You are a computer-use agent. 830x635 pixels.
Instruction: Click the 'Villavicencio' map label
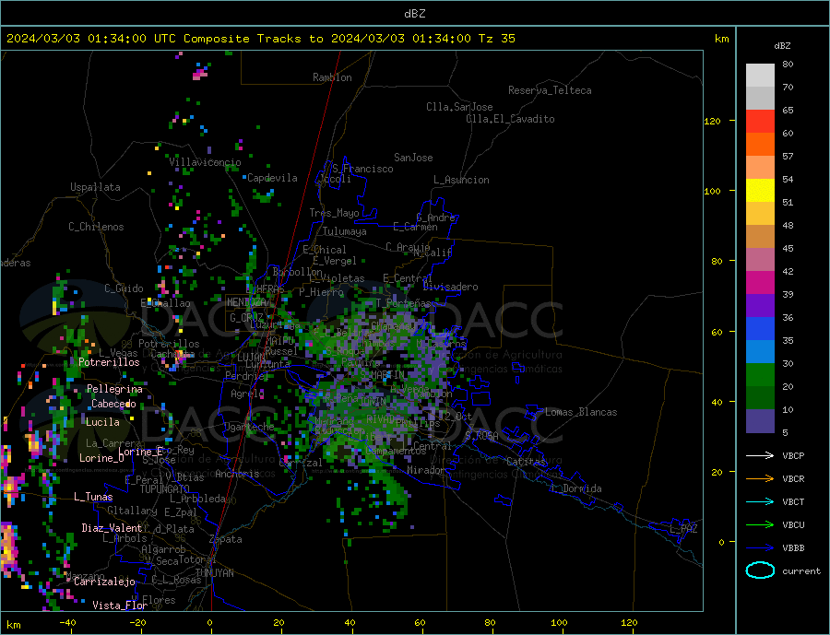(205, 162)
